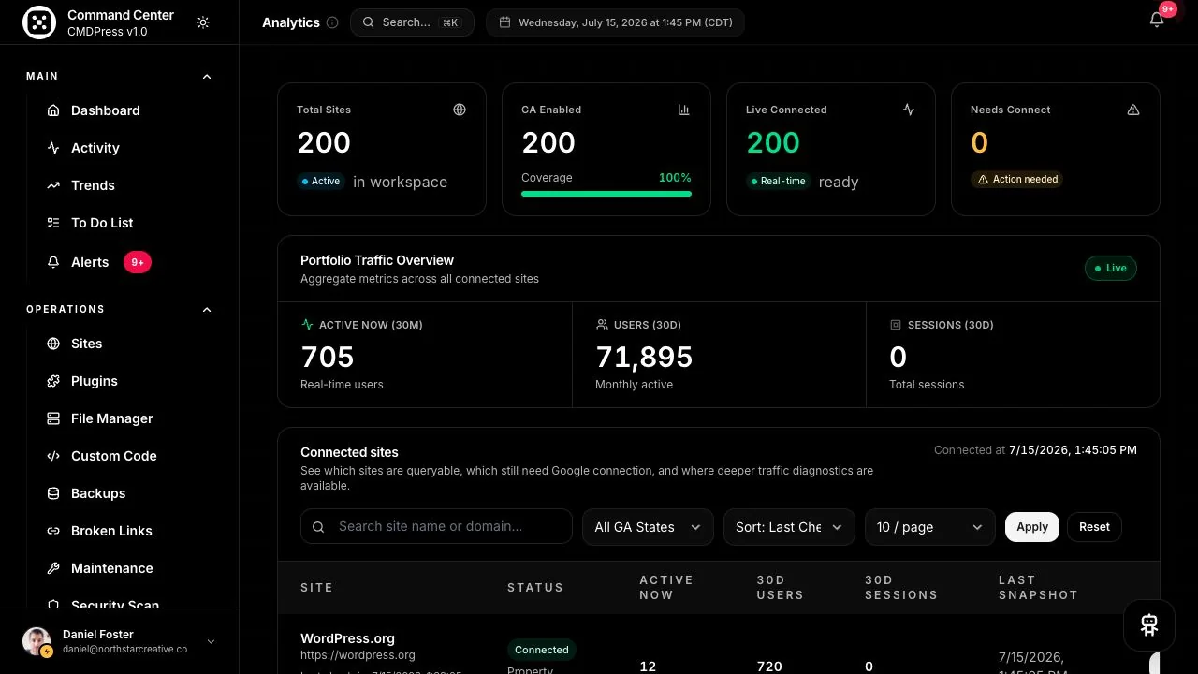This screenshot has width=1198, height=674.
Task: Click the STATUS column header
Action: (535, 588)
